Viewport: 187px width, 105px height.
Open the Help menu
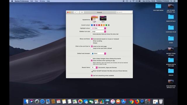pyautogui.click(x=48, y=1)
